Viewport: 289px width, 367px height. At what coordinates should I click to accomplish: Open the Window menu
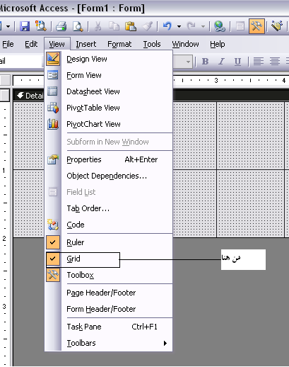click(x=185, y=44)
